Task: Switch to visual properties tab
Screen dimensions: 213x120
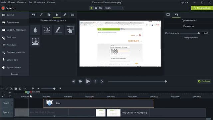Action: coord(168,15)
